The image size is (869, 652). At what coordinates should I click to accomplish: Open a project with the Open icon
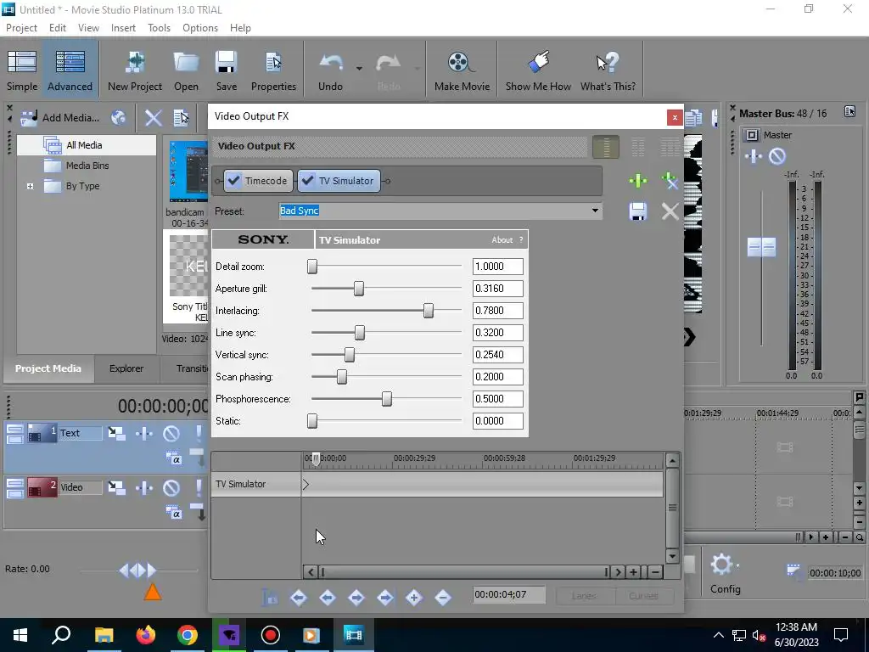click(186, 70)
